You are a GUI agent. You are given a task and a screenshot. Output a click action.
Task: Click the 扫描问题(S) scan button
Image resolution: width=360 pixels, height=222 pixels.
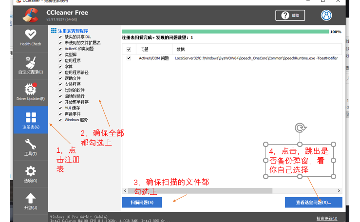click(x=142, y=202)
